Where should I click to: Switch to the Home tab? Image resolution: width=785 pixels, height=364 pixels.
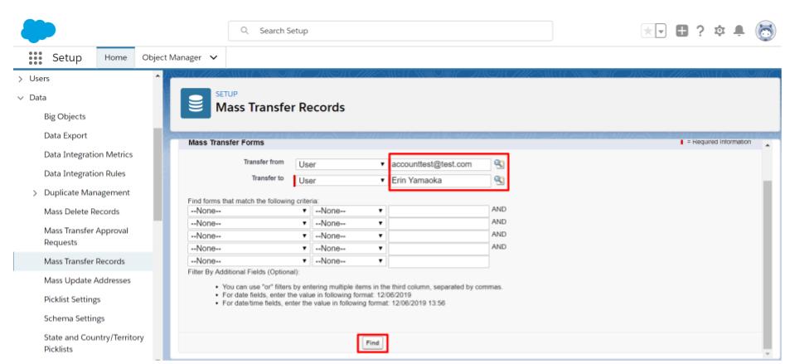pyautogui.click(x=116, y=57)
